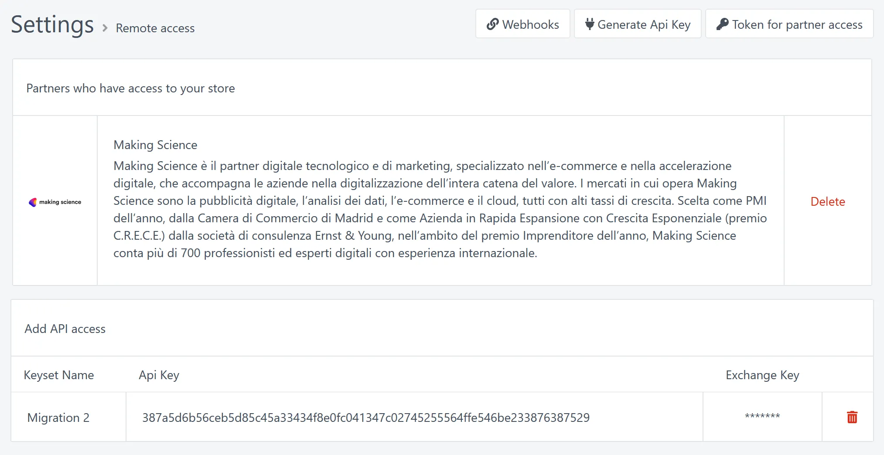Screen dimensions: 884x455
Task: Click the Generate Api Key button
Action: pyautogui.click(x=637, y=24)
